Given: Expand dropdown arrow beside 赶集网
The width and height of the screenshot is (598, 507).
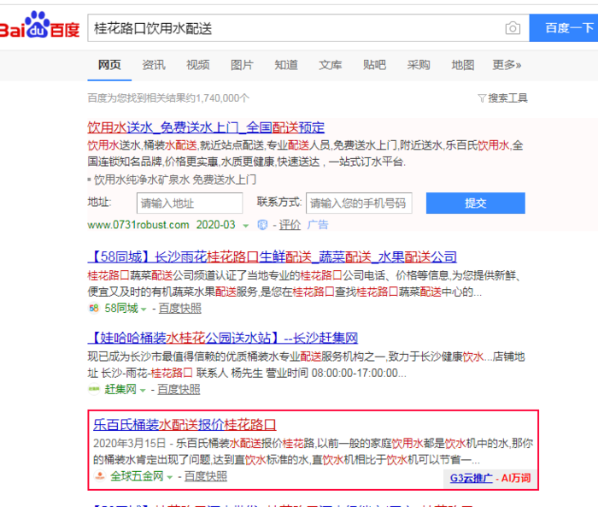Looking at the screenshot, I should [143, 390].
